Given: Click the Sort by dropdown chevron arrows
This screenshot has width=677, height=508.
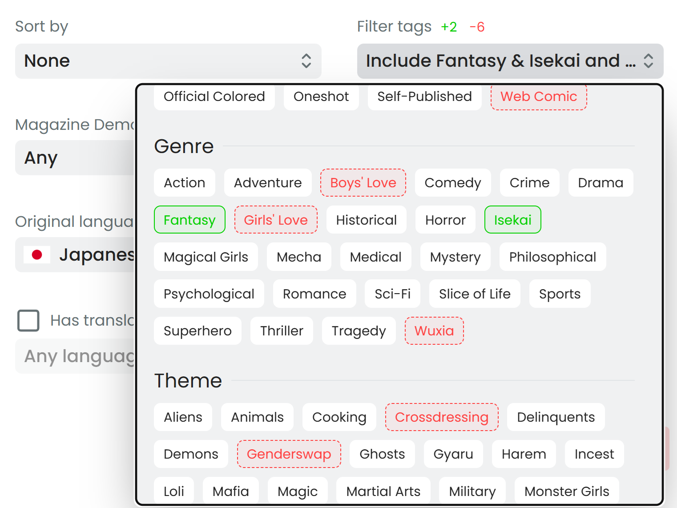Looking at the screenshot, I should click(306, 61).
